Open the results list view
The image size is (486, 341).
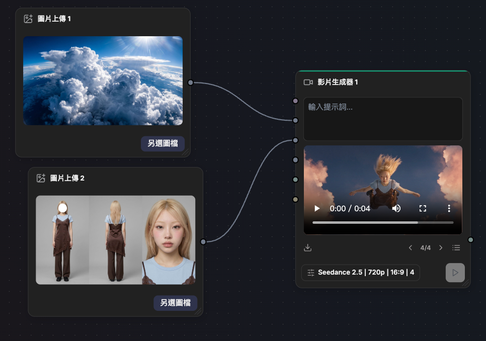coord(456,248)
